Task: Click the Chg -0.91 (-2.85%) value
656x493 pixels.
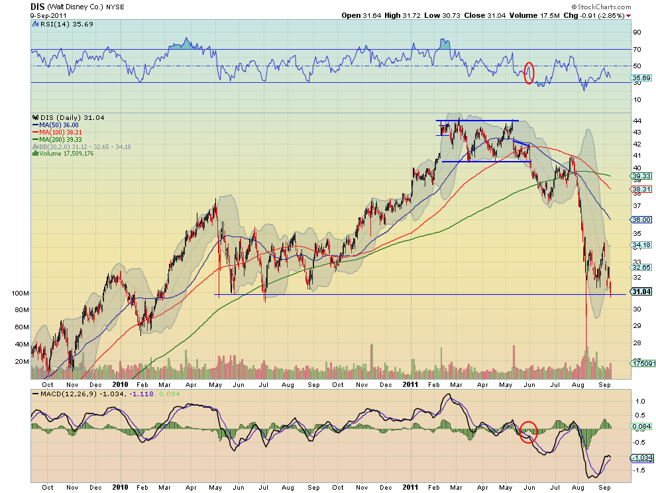Action: tap(594, 15)
